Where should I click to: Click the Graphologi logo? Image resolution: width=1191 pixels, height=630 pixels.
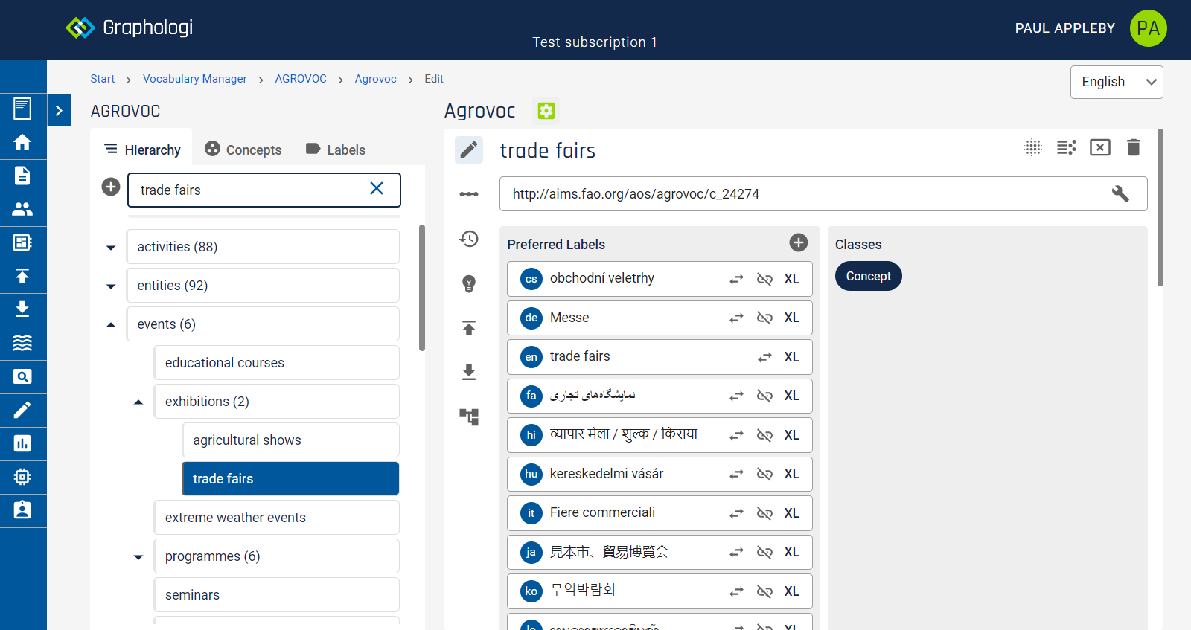pos(130,28)
